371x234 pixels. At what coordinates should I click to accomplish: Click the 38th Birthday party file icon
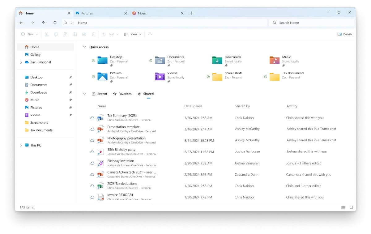tap(100, 152)
